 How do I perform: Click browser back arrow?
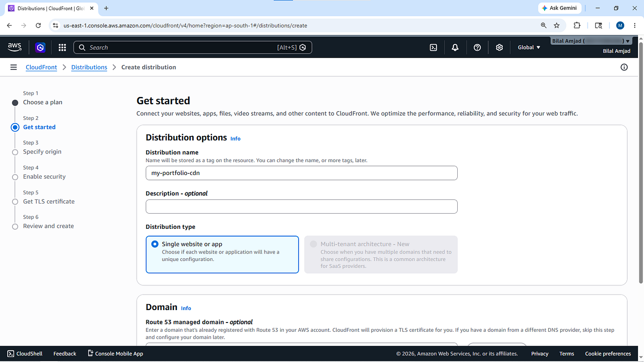click(x=10, y=26)
